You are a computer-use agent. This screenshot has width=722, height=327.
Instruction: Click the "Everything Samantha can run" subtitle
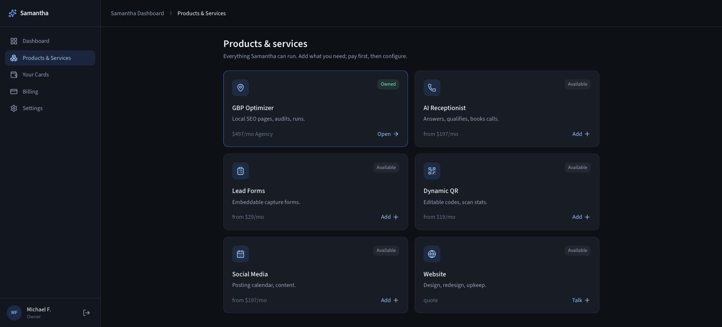[x=315, y=56]
